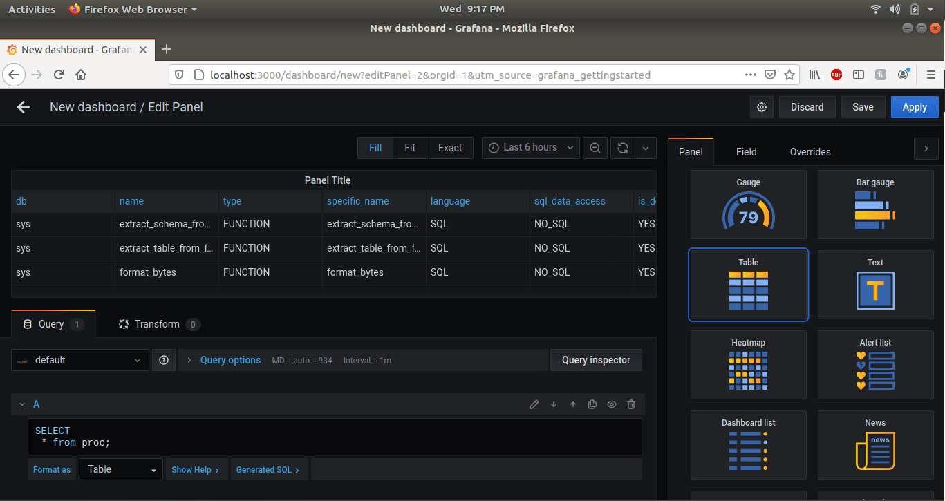Screen dimensions: 945x501
Task: Open the Firefox hamburger menu
Action: pos(930,75)
